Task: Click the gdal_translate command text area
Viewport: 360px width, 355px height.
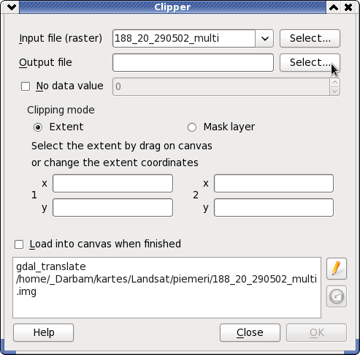Action: (166, 288)
